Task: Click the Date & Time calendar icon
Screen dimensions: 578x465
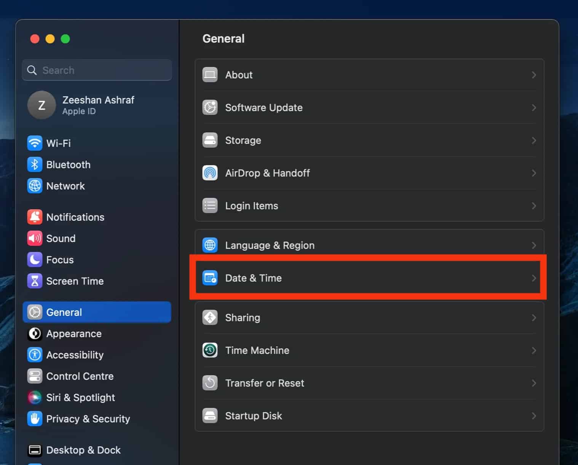Action: point(210,278)
